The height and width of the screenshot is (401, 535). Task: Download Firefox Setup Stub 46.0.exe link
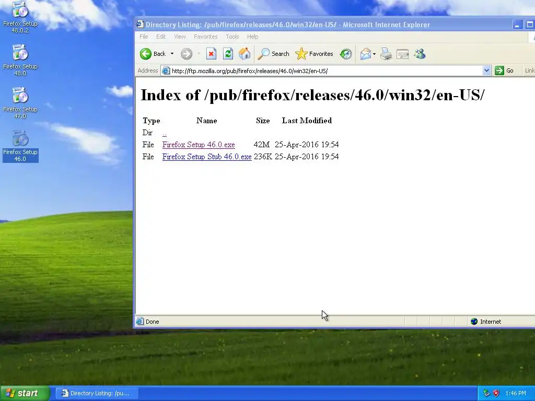[207, 157]
